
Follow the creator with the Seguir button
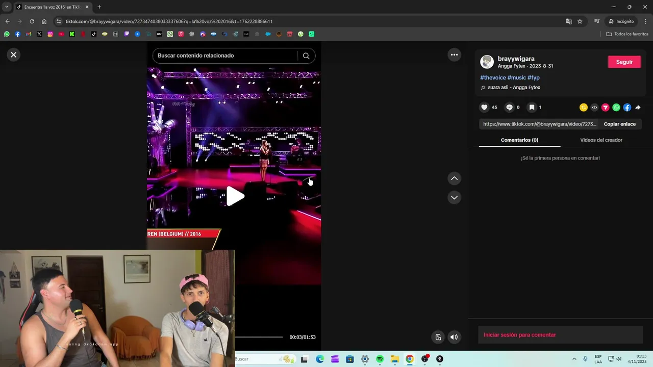tap(624, 62)
